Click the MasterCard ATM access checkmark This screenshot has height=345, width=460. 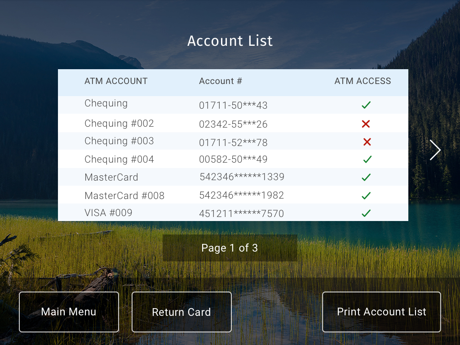click(366, 177)
